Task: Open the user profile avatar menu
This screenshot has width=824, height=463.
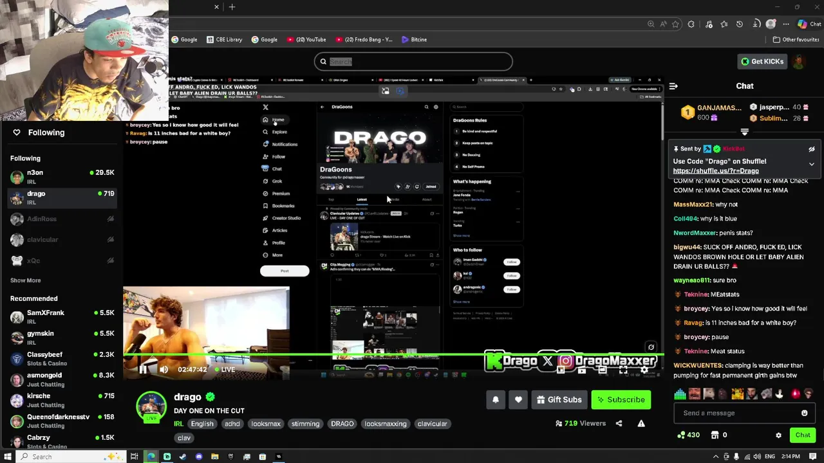Action: 799,61
